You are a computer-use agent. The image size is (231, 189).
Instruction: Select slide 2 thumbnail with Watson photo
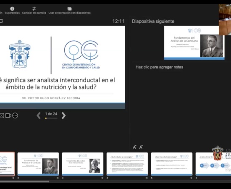tap(38, 164)
